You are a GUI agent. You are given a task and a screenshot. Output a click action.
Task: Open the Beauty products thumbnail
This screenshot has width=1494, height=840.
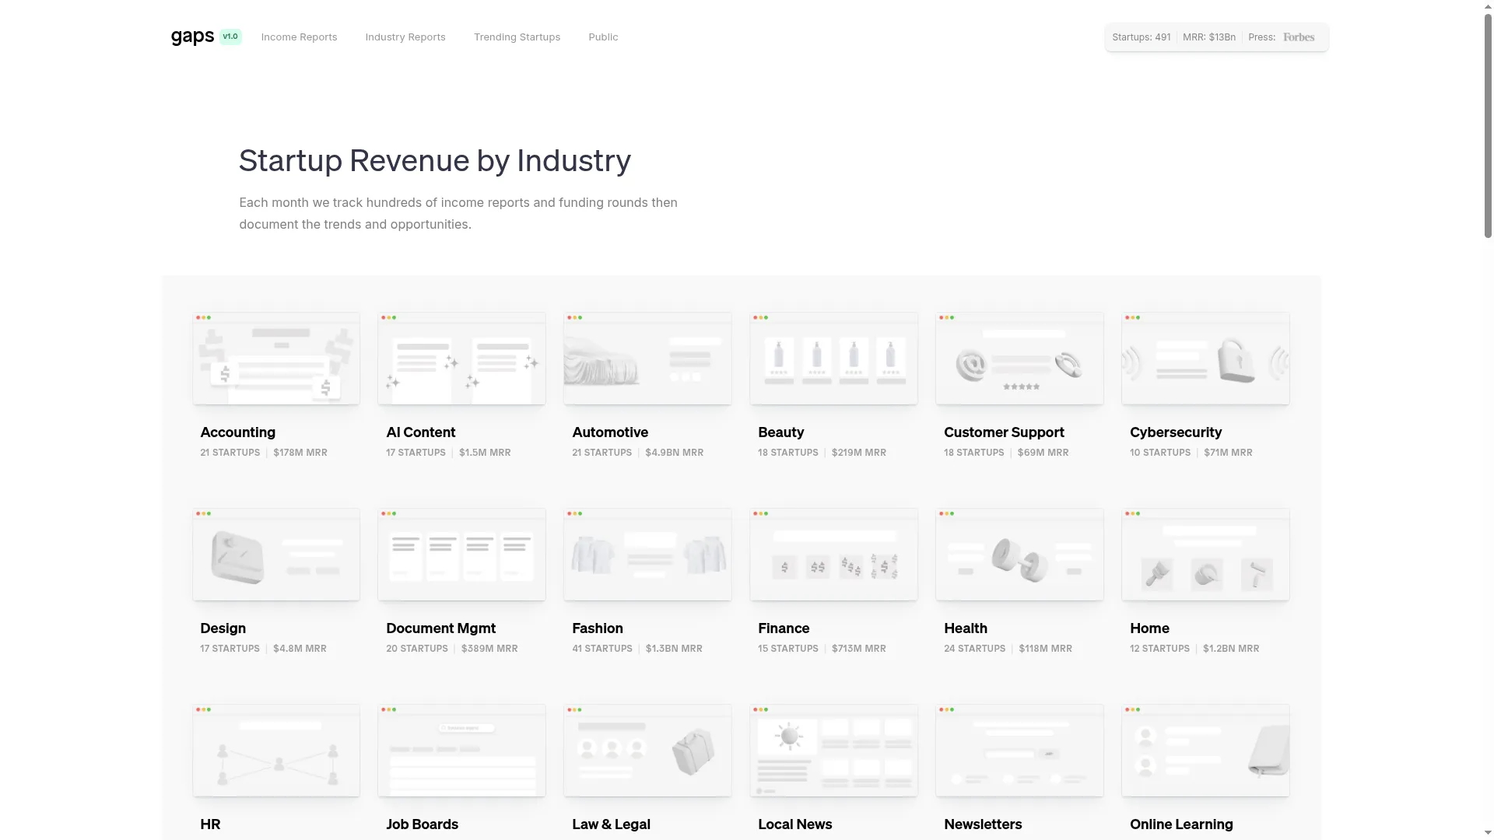833,359
